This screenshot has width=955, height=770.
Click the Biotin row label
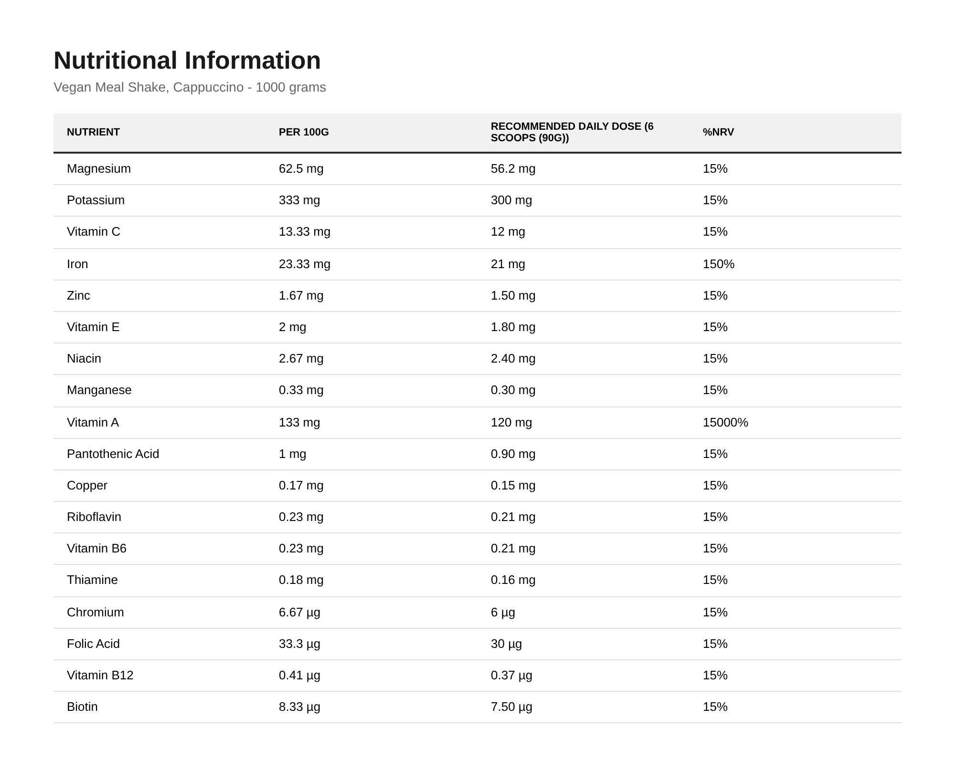point(82,707)
